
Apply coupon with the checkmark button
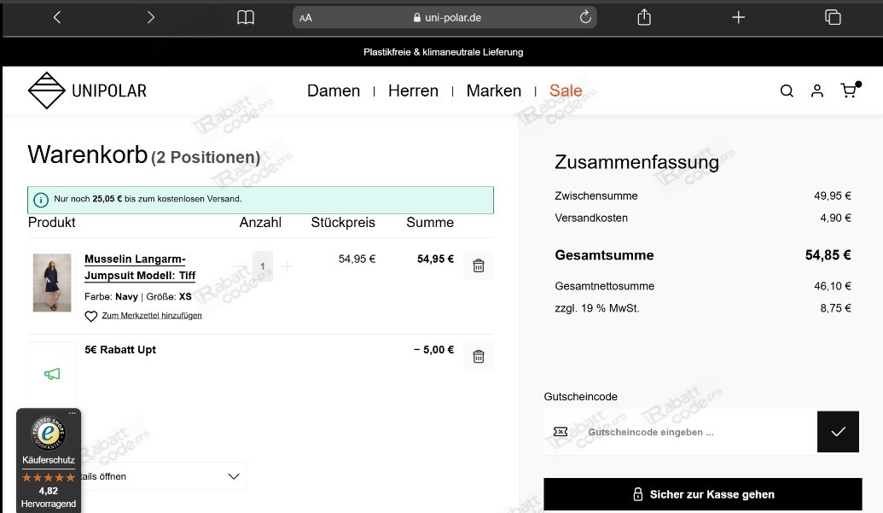(x=838, y=432)
